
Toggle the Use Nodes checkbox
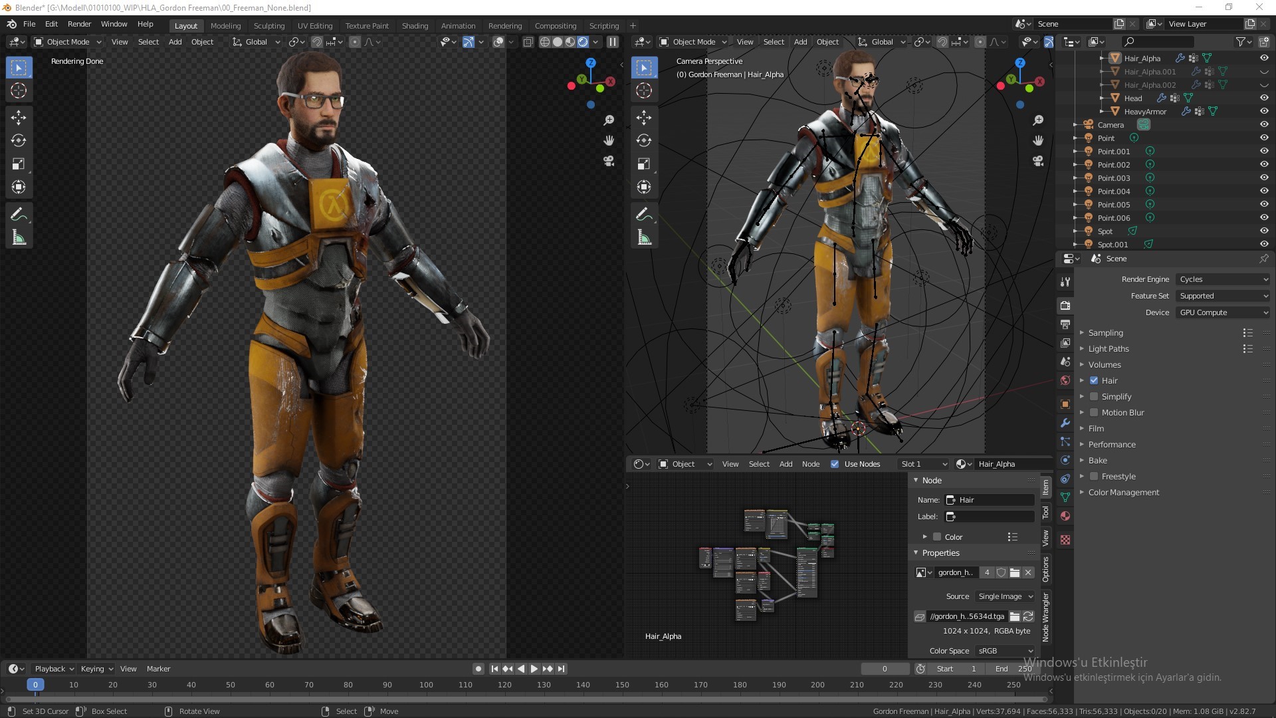(835, 464)
